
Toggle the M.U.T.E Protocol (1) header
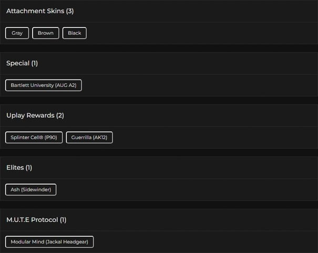point(158,219)
